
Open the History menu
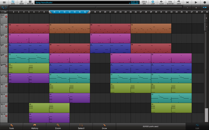pos(35,126)
